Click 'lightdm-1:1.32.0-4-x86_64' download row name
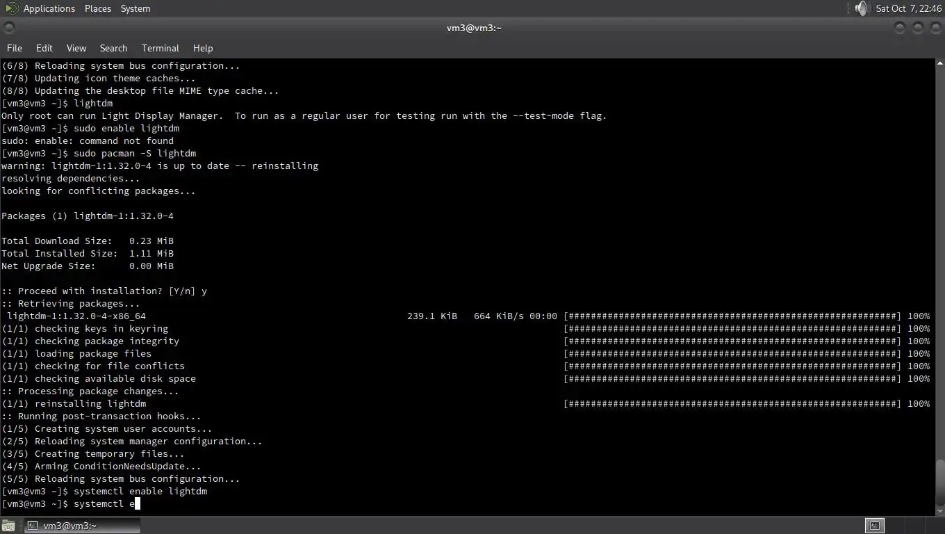 click(x=76, y=316)
